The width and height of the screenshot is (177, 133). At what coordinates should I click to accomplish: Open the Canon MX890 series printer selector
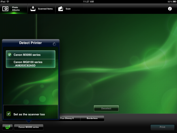pos(29,127)
